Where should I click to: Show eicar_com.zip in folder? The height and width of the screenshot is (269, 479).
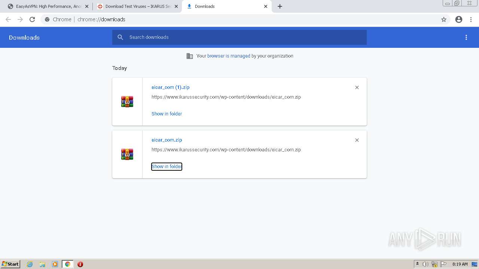coord(167,167)
